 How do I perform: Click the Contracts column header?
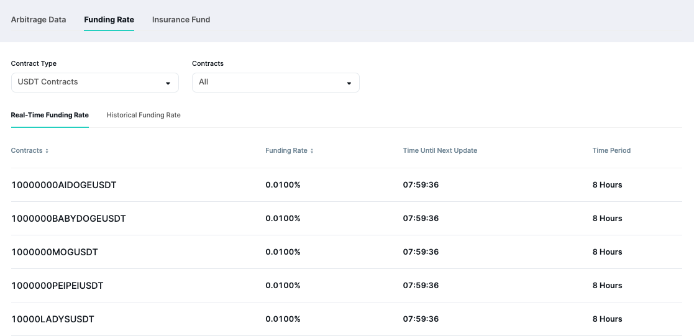click(x=27, y=151)
